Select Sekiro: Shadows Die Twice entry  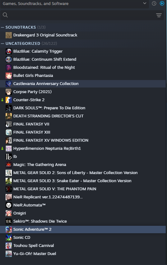point(83,221)
